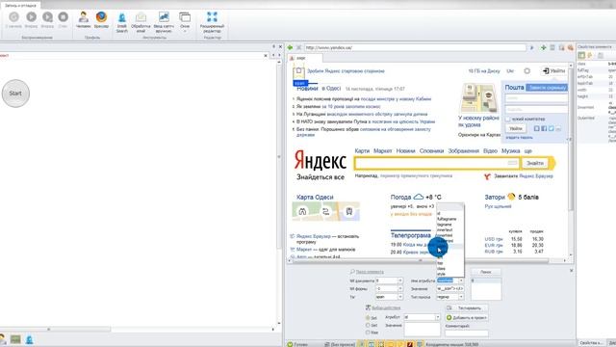Screen dimensions: 616x347
Task: Click the gray page icon after green plus
Action: (552, 47)
